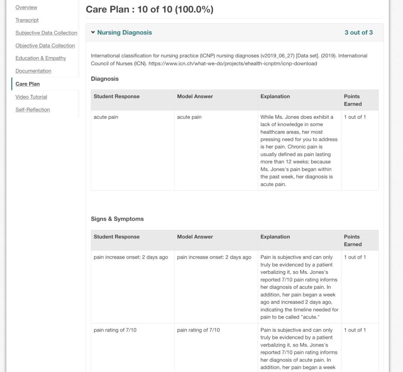Go to Self-Reflection in sidebar
This screenshot has height=372, width=403.
[33, 110]
